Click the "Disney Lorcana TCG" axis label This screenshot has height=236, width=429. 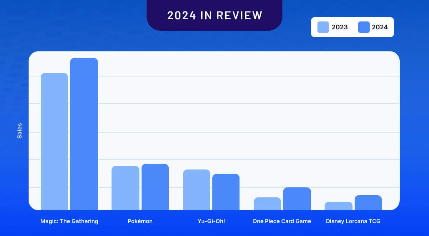353,221
